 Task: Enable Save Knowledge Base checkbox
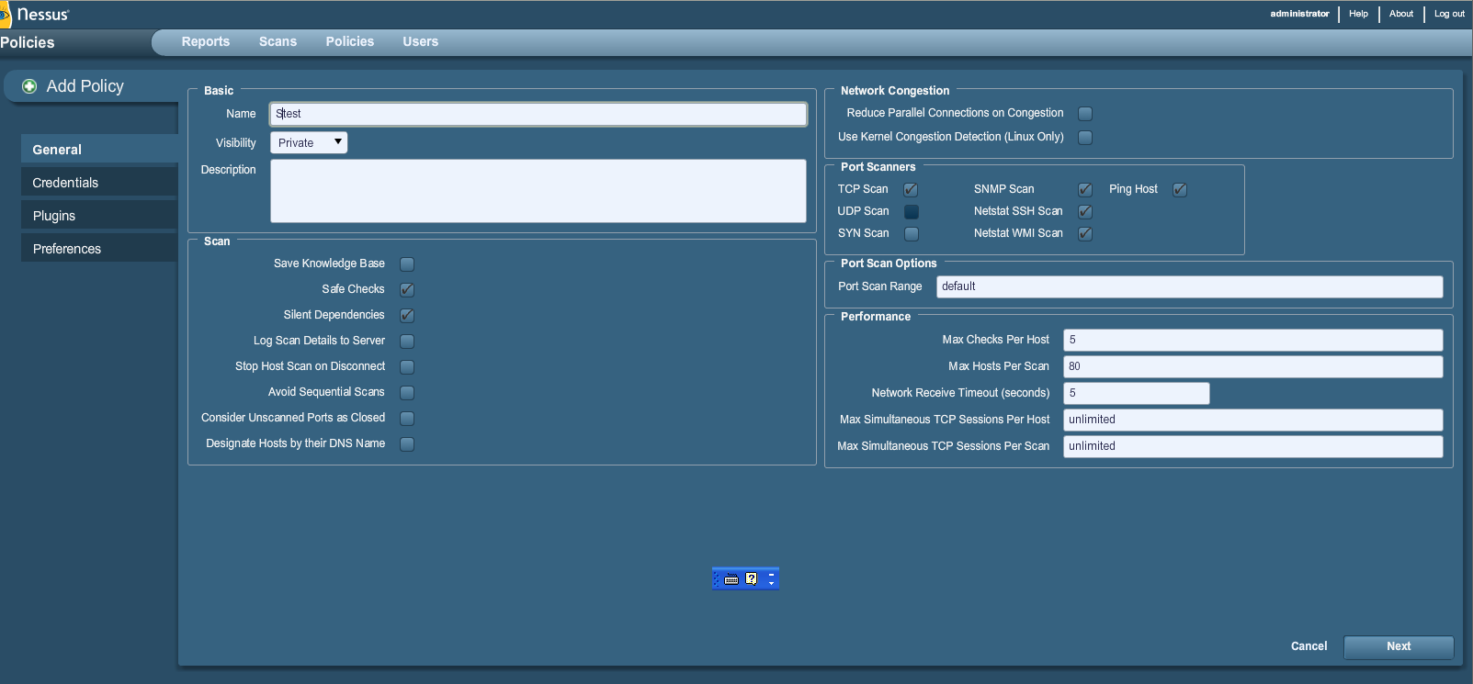tap(407, 264)
